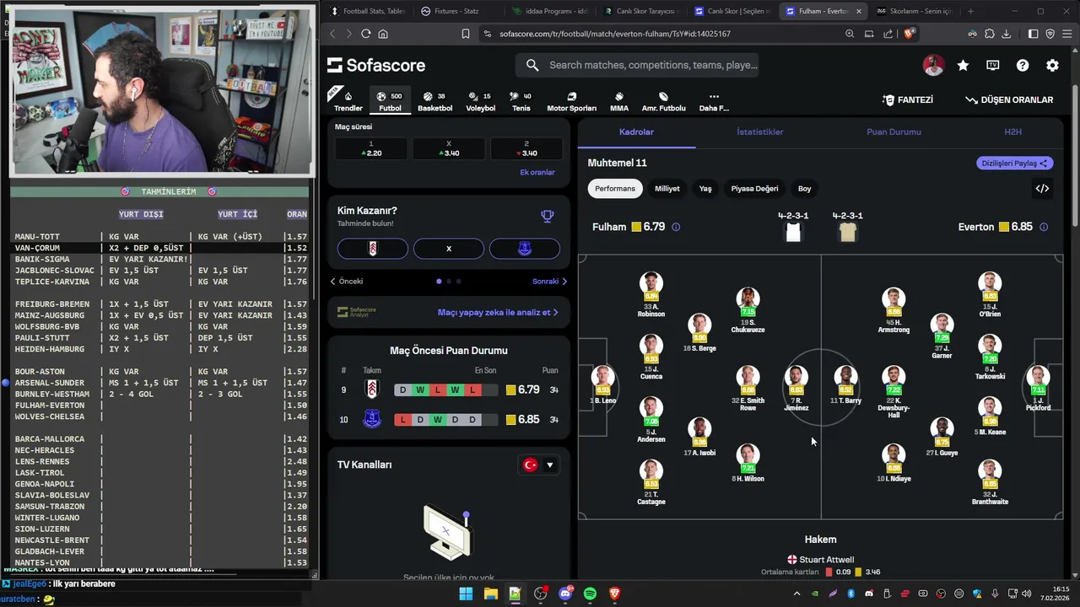1080x607 pixels.
Task: Show Everton rating info icon
Action: click(x=1044, y=227)
